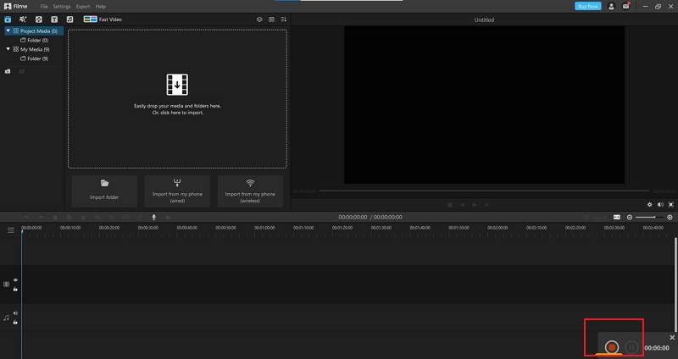Zoom out timeline with minus icon
Viewport: 678px width, 359px height.
pyautogui.click(x=630, y=218)
